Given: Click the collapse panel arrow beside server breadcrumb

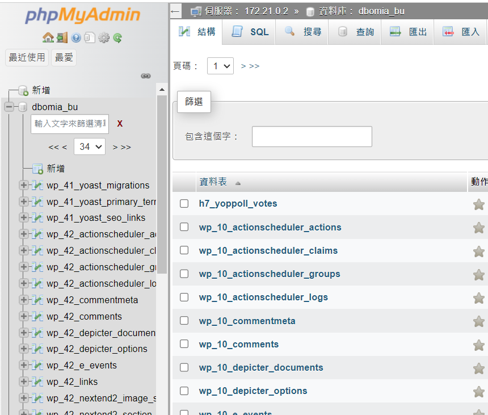Looking at the screenshot, I should pyautogui.click(x=175, y=11).
